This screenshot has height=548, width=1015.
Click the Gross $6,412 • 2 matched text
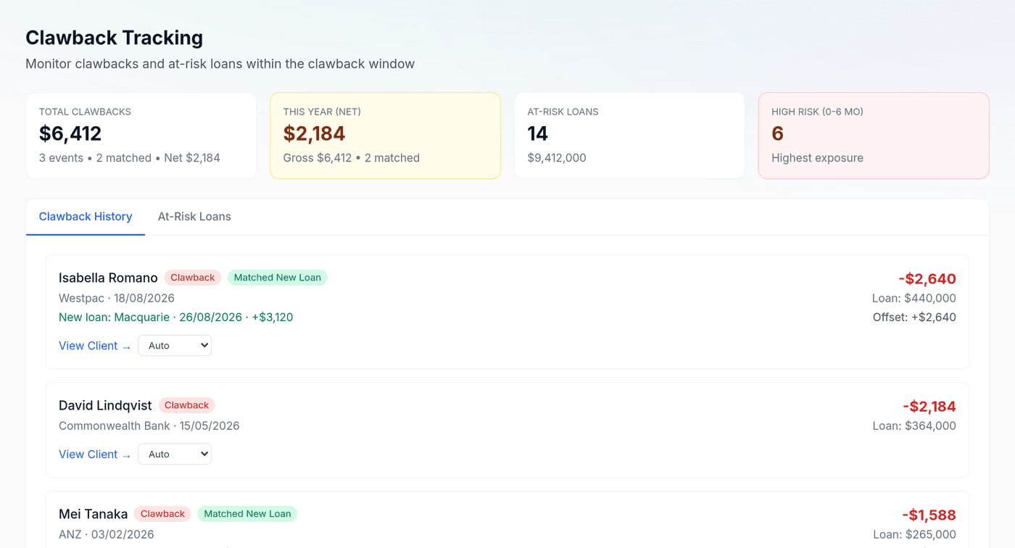tap(352, 157)
